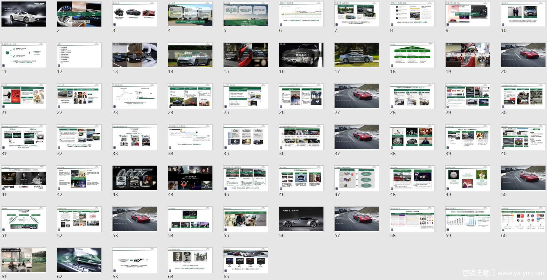Select slide 56 silver car on dark background
The height and width of the screenshot is (280, 547).
pos(301,219)
